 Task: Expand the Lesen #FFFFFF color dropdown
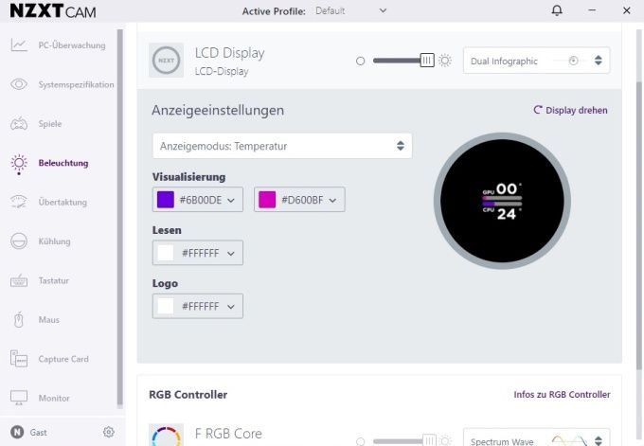click(x=198, y=253)
